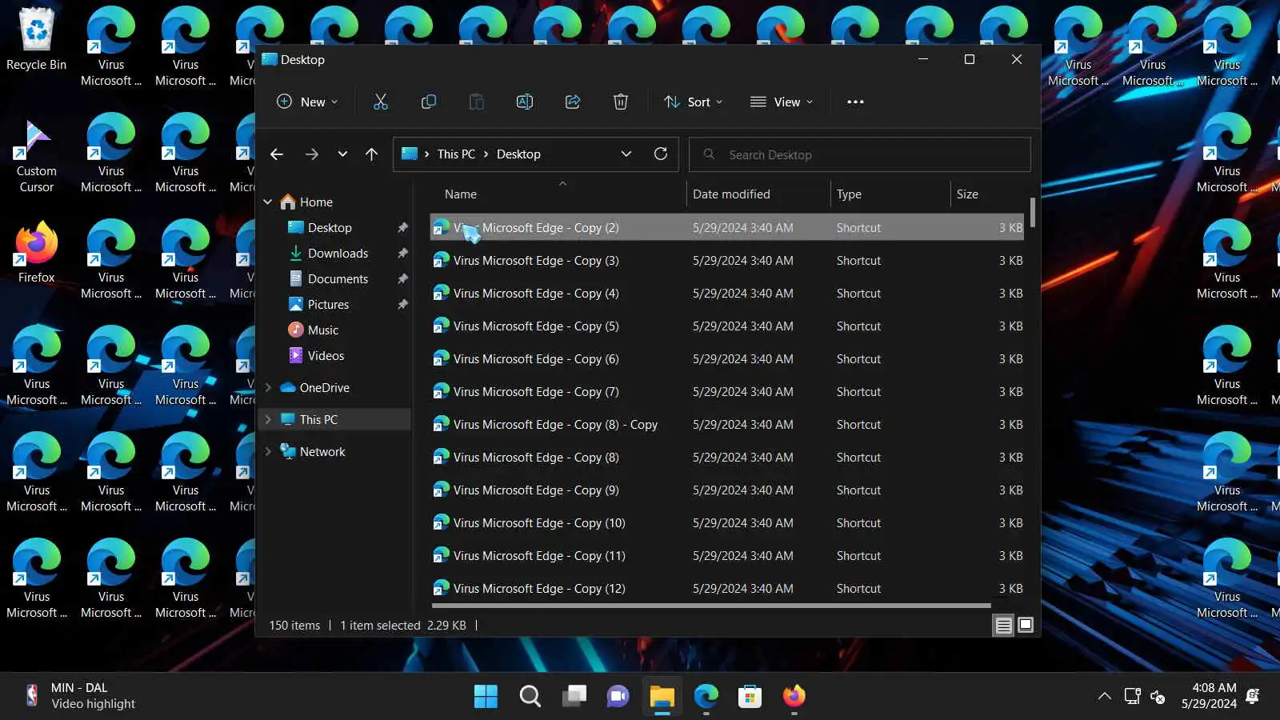Expand the Network tree node
Screen dimensions: 1280x720
pyautogui.click(x=268, y=452)
